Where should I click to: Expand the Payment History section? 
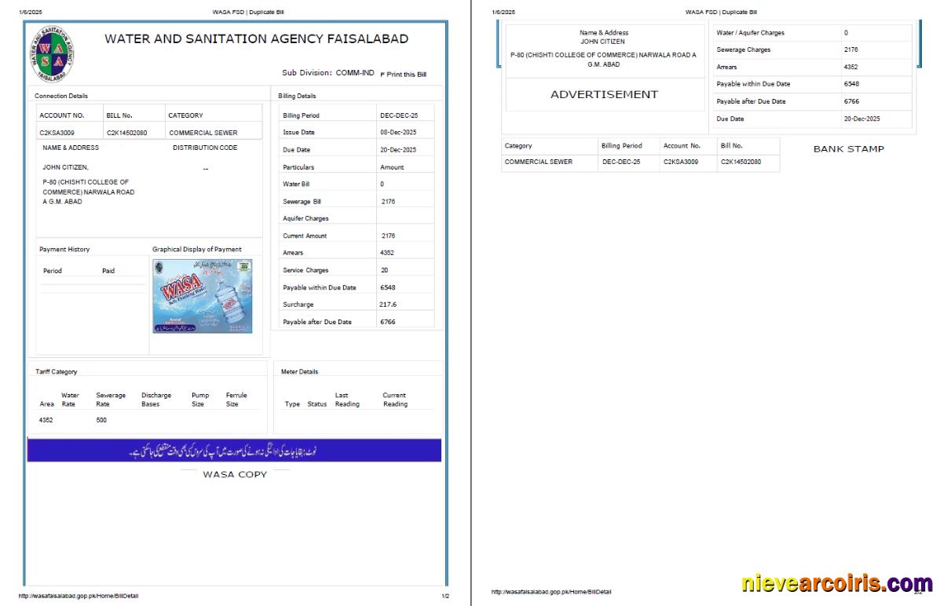click(x=63, y=249)
